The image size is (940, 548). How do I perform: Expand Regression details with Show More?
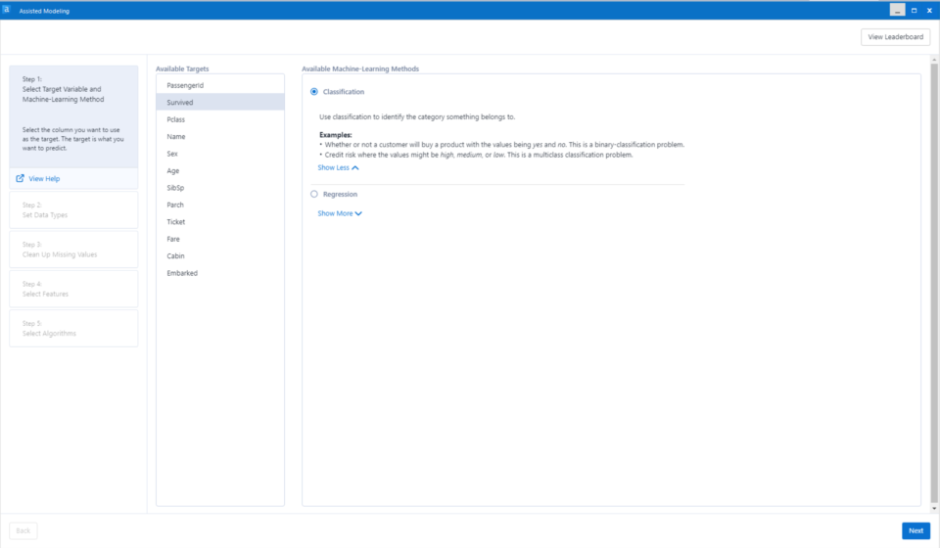[340, 213]
